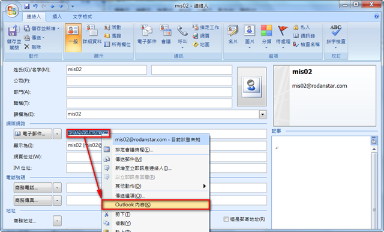Open the help question mark icon
This screenshot has height=232, width=384.
pyautogui.click(x=376, y=16)
